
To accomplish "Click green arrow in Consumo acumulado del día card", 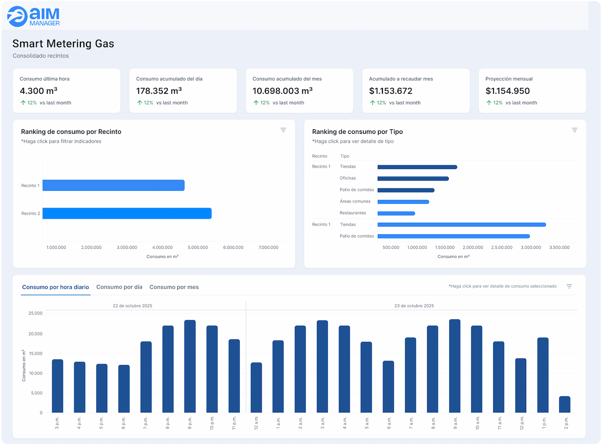I will (x=140, y=103).
